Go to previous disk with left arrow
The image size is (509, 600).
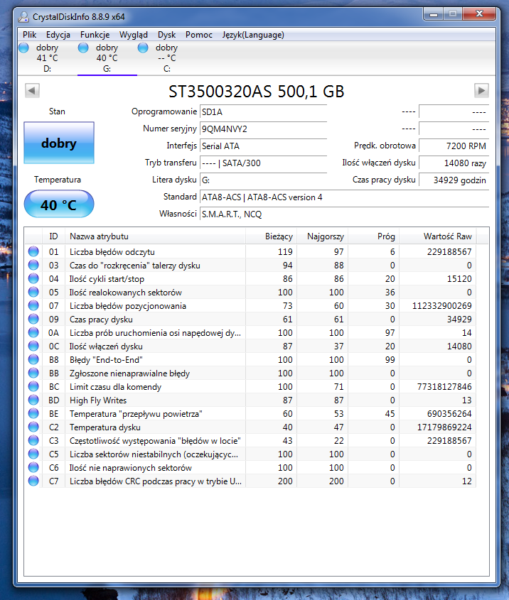click(x=32, y=91)
